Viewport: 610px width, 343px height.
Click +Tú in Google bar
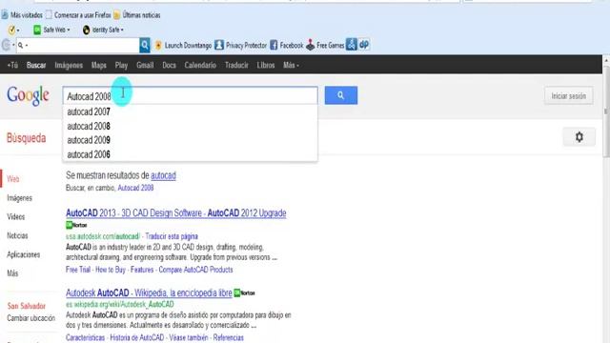12,66
